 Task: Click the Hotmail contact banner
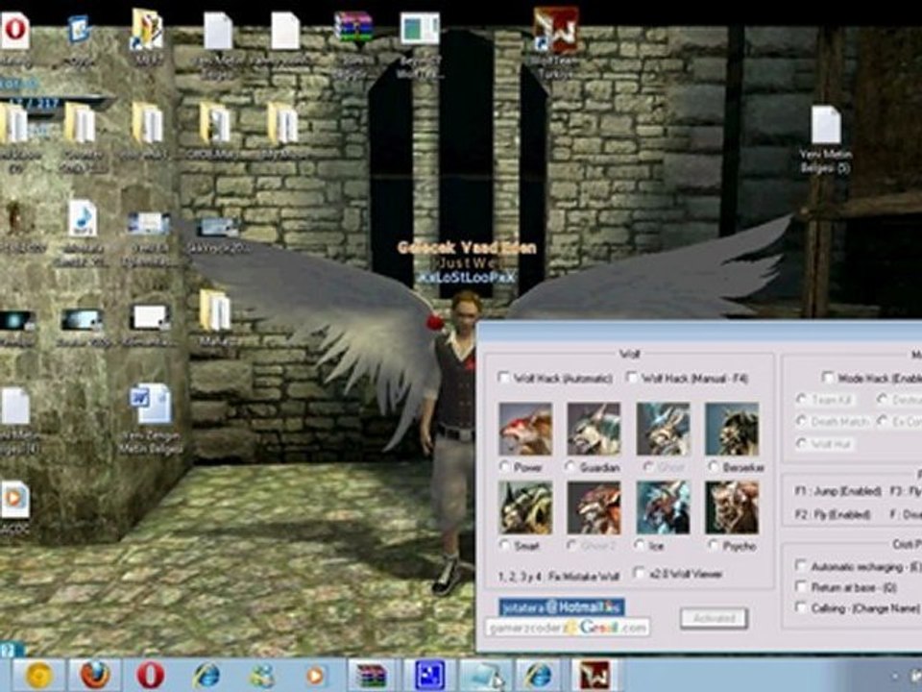click(562, 606)
